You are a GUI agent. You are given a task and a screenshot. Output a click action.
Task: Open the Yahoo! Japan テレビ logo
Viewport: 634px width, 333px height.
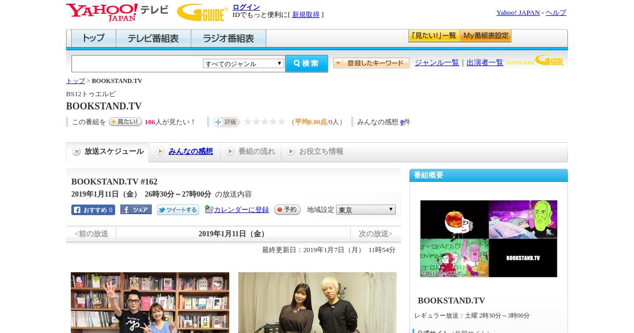pos(117,12)
